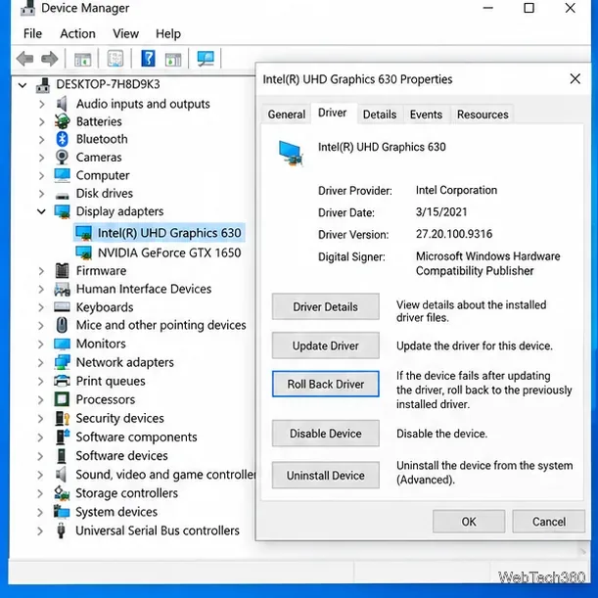
Task: Open the View menu
Action: [125, 33]
